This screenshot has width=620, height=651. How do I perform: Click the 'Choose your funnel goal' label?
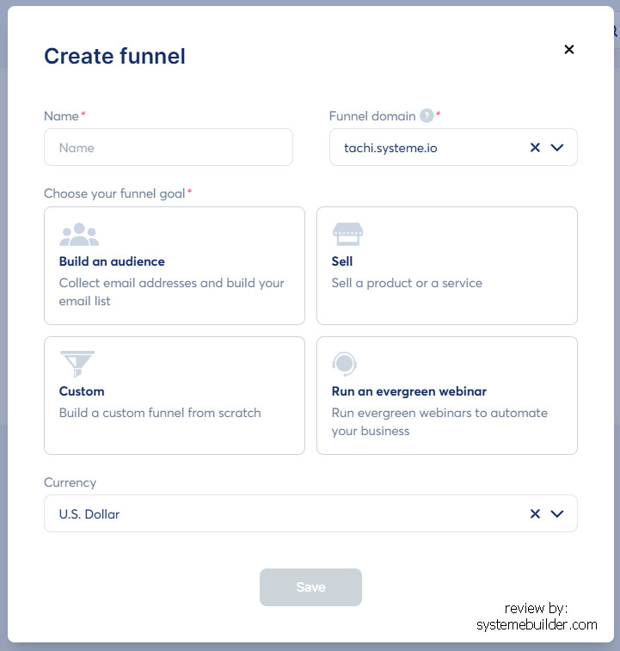click(x=114, y=193)
